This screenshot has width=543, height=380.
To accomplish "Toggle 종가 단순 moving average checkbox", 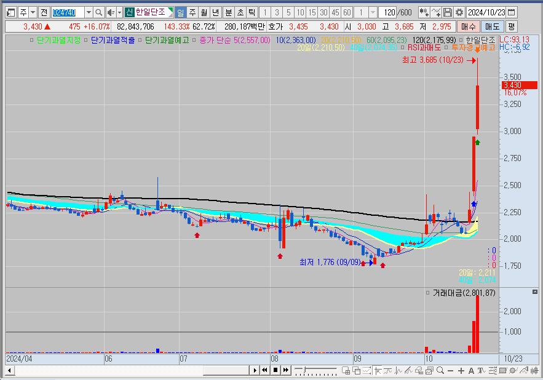I will [x=194, y=40].
